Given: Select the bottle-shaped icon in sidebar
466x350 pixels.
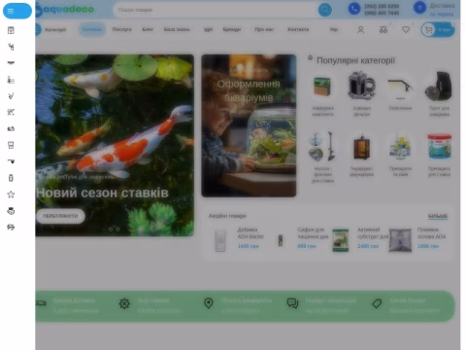Looking at the screenshot, I should (11, 178).
